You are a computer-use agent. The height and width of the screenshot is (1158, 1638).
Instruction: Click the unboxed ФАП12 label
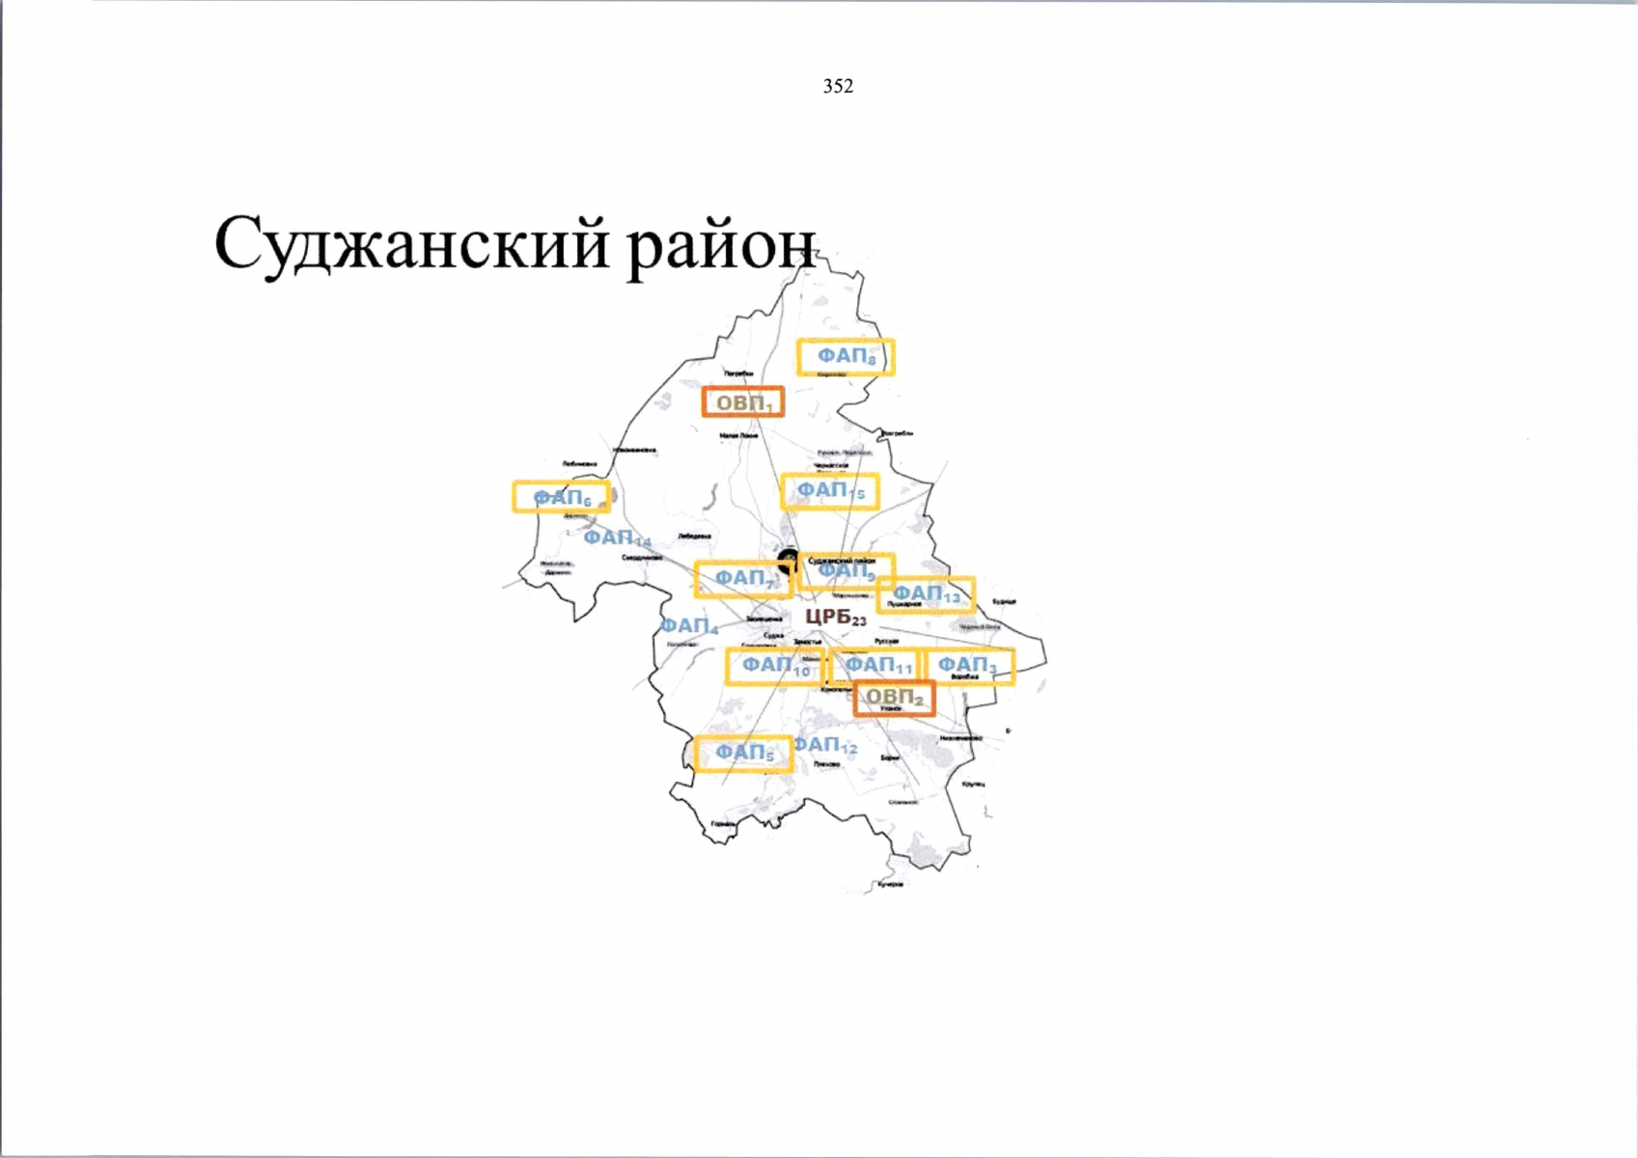pos(825,746)
